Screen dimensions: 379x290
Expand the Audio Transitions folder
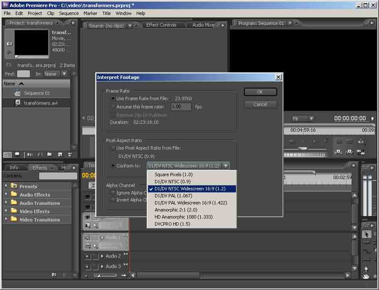[6, 203]
